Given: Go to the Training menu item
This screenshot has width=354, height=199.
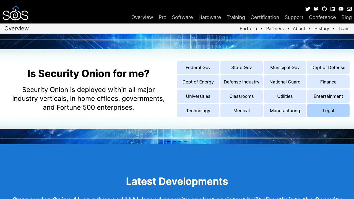Looking at the screenshot, I should pos(236,17).
